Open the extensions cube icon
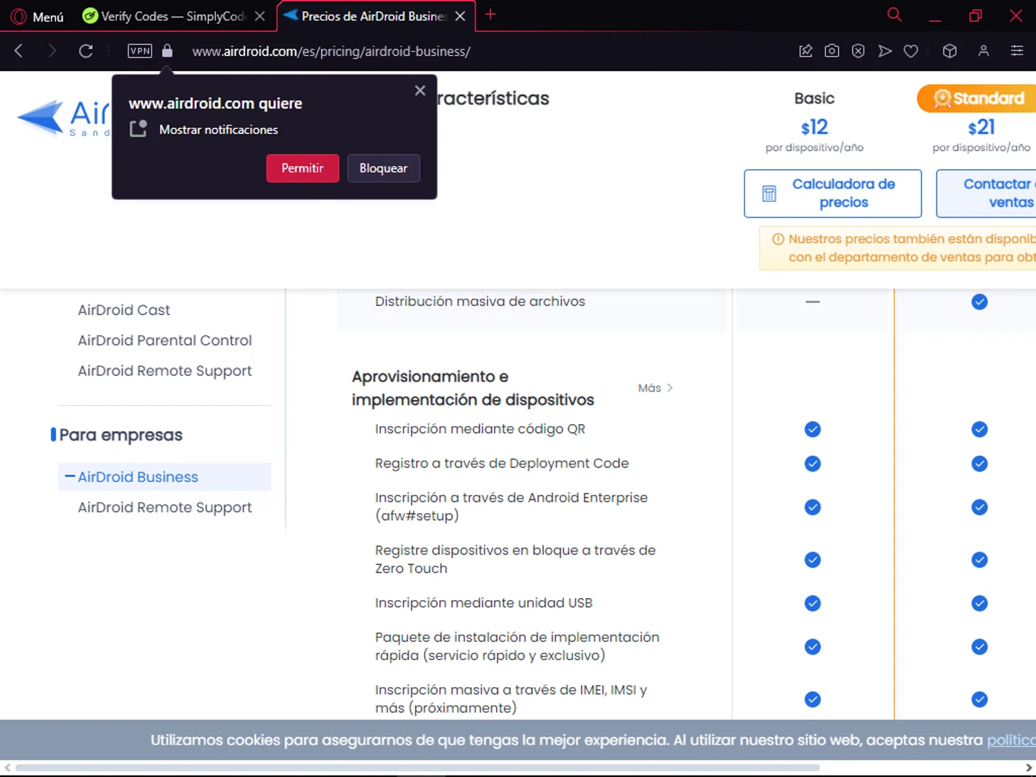Screen dimensions: 1036x777 click(x=950, y=51)
